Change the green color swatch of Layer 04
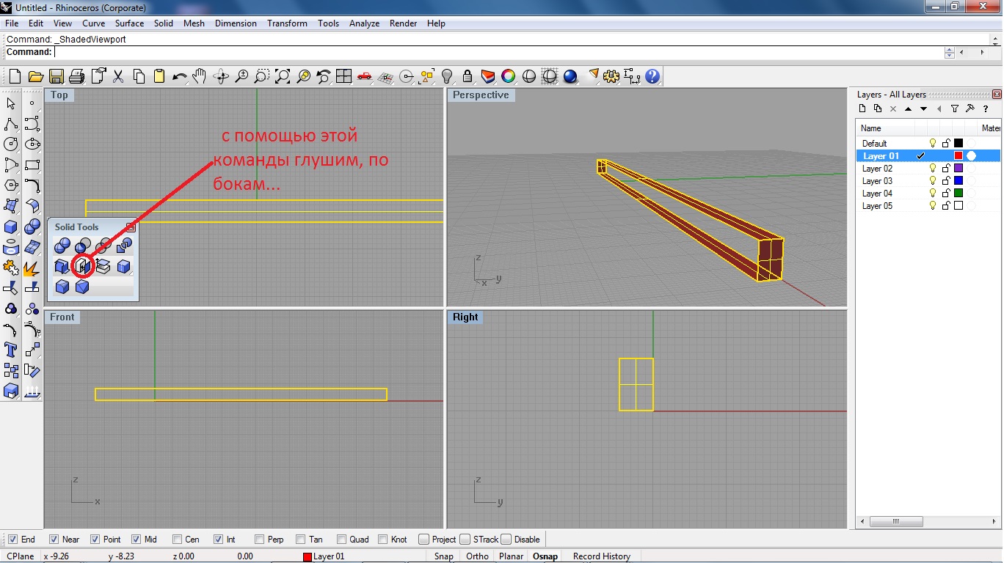 tap(958, 193)
